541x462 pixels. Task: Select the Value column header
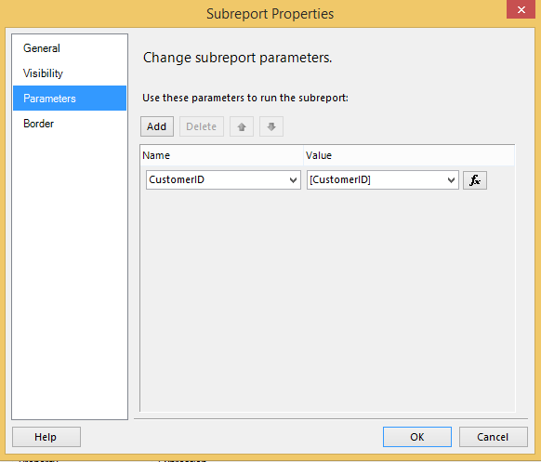click(409, 155)
